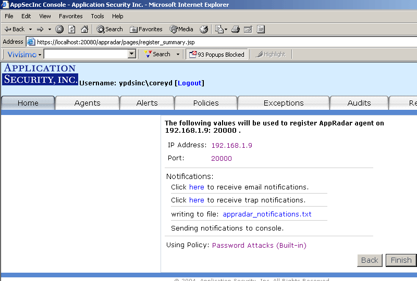Image resolution: width=417 pixels, height=281 pixels.
Task: Open the Tools menu
Action: pos(97,16)
